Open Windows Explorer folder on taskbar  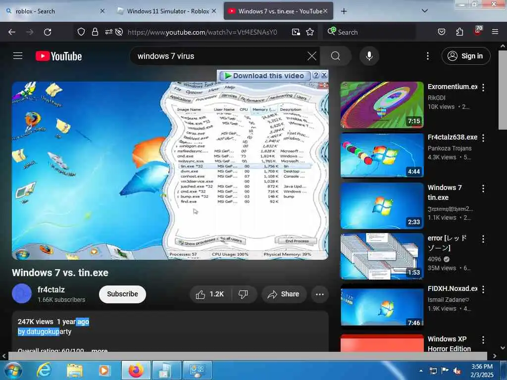click(75, 370)
